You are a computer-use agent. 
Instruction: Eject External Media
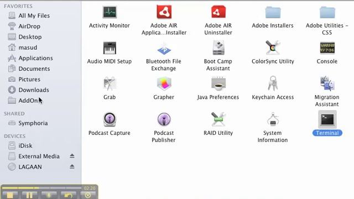72,156
